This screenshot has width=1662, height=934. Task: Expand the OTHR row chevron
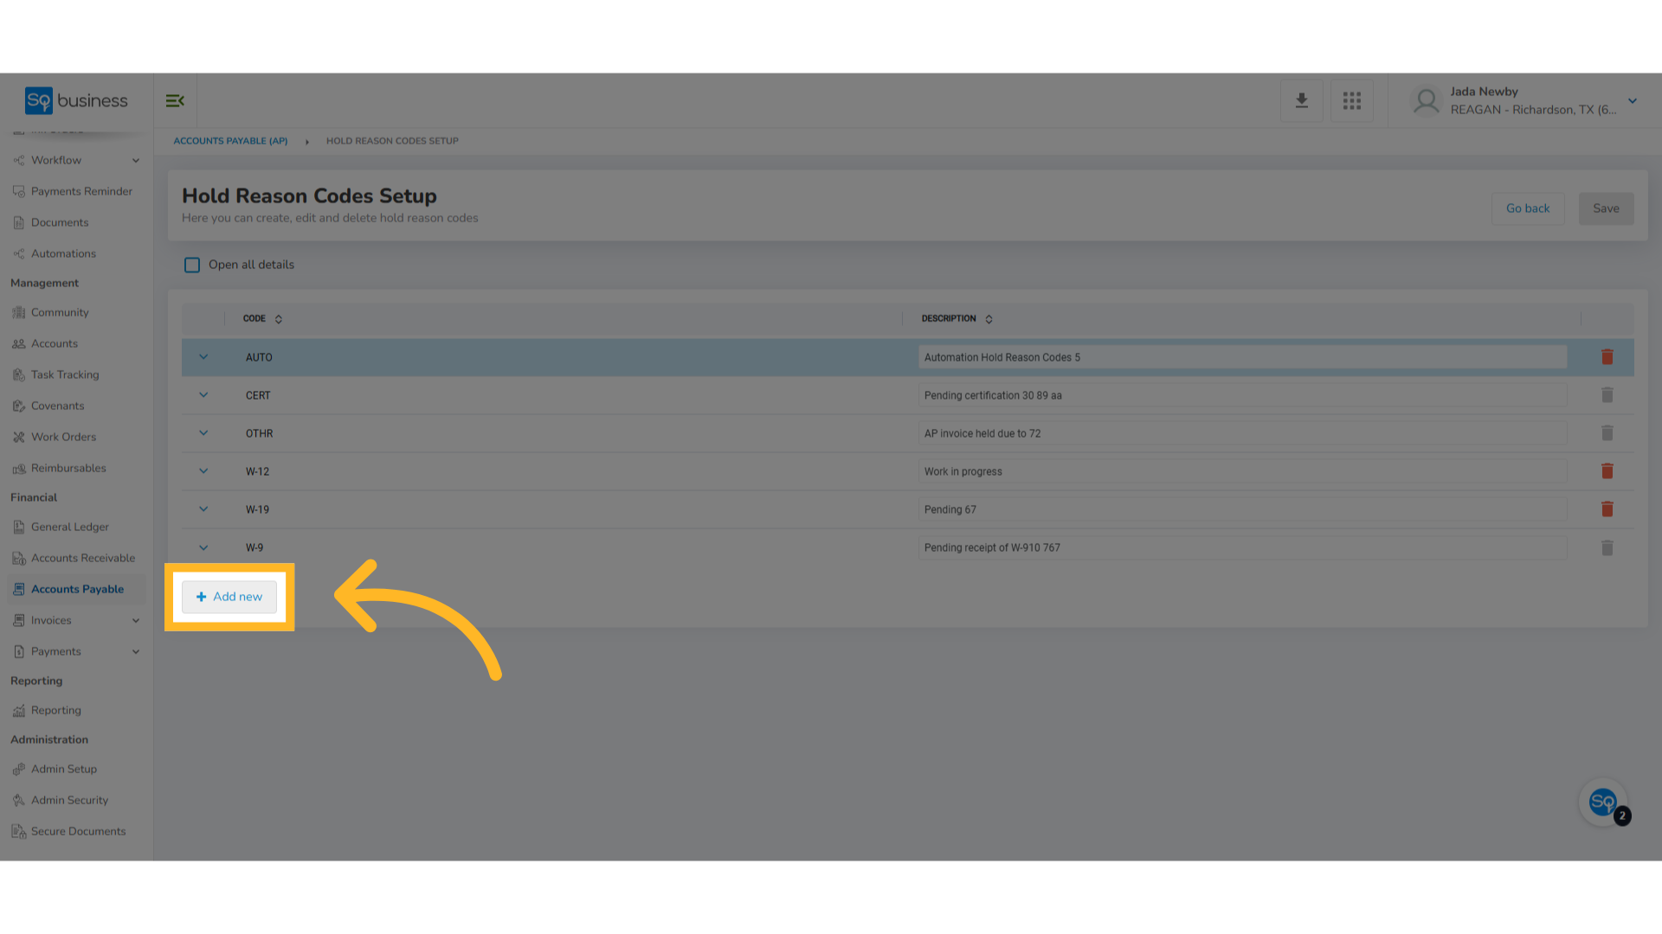(x=203, y=433)
